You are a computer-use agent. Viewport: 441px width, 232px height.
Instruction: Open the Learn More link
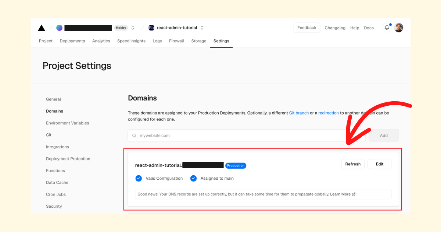[340, 194]
